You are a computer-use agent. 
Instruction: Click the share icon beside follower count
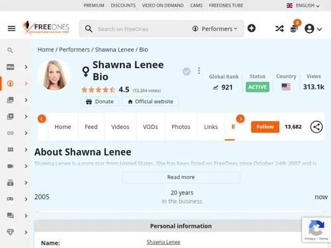tap(316, 127)
